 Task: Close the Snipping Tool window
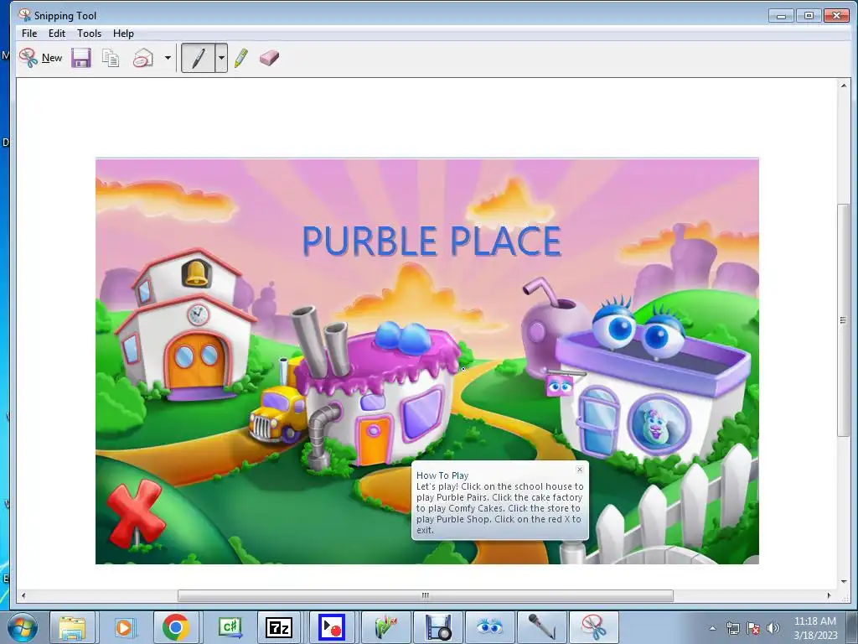[x=836, y=15]
